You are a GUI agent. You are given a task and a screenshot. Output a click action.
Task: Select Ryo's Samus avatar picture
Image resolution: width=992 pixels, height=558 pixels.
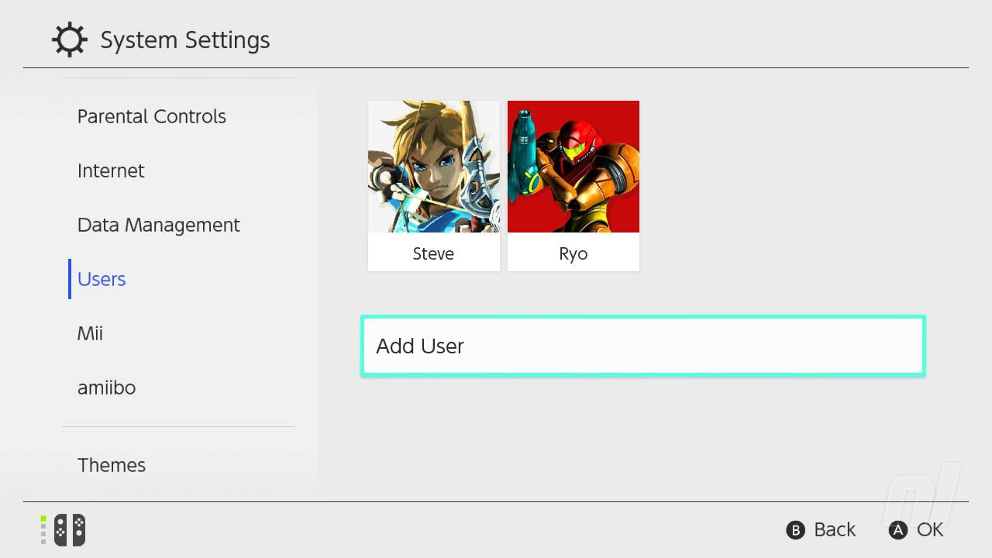click(x=573, y=167)
